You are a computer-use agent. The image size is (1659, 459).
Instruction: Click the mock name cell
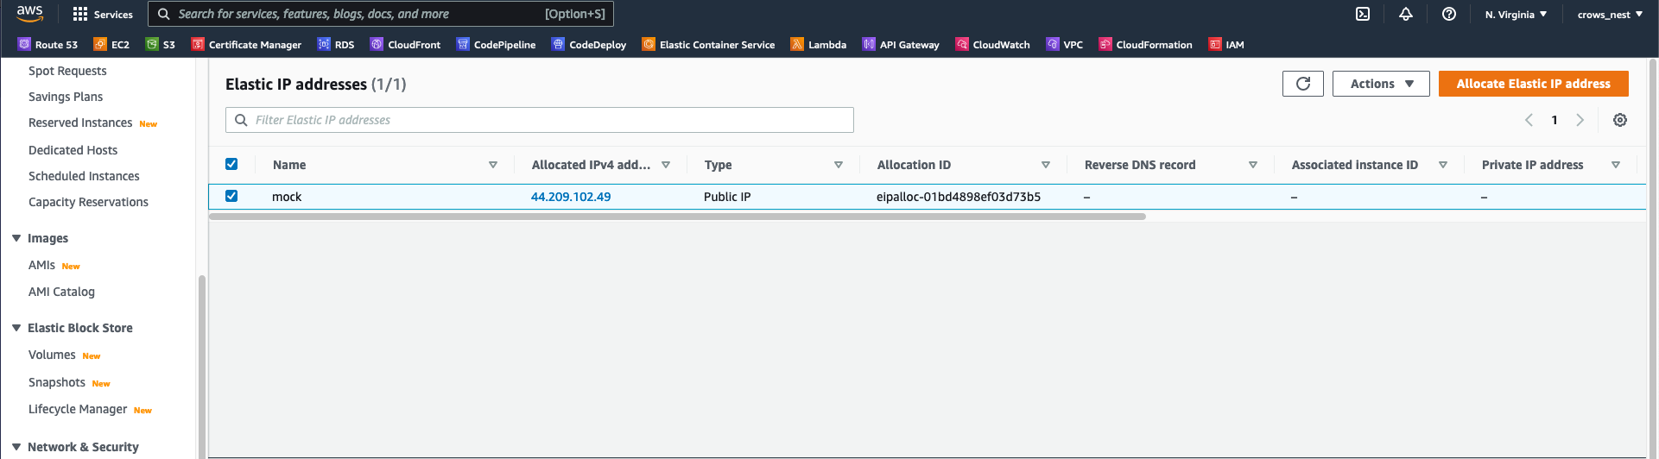coord(287,197)
